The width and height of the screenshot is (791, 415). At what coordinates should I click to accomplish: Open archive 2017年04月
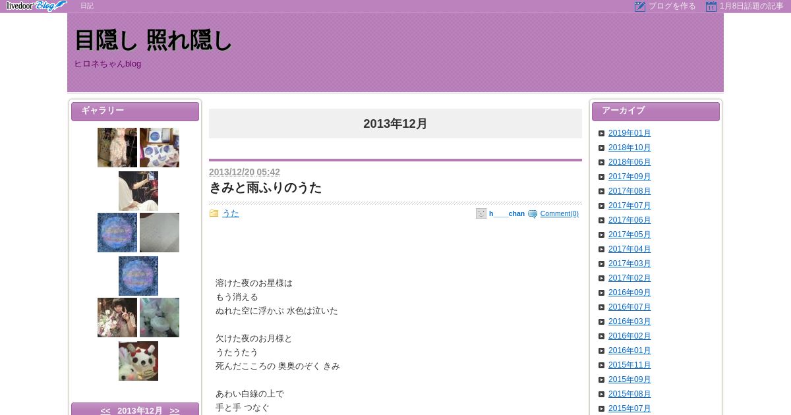(630, 249)
